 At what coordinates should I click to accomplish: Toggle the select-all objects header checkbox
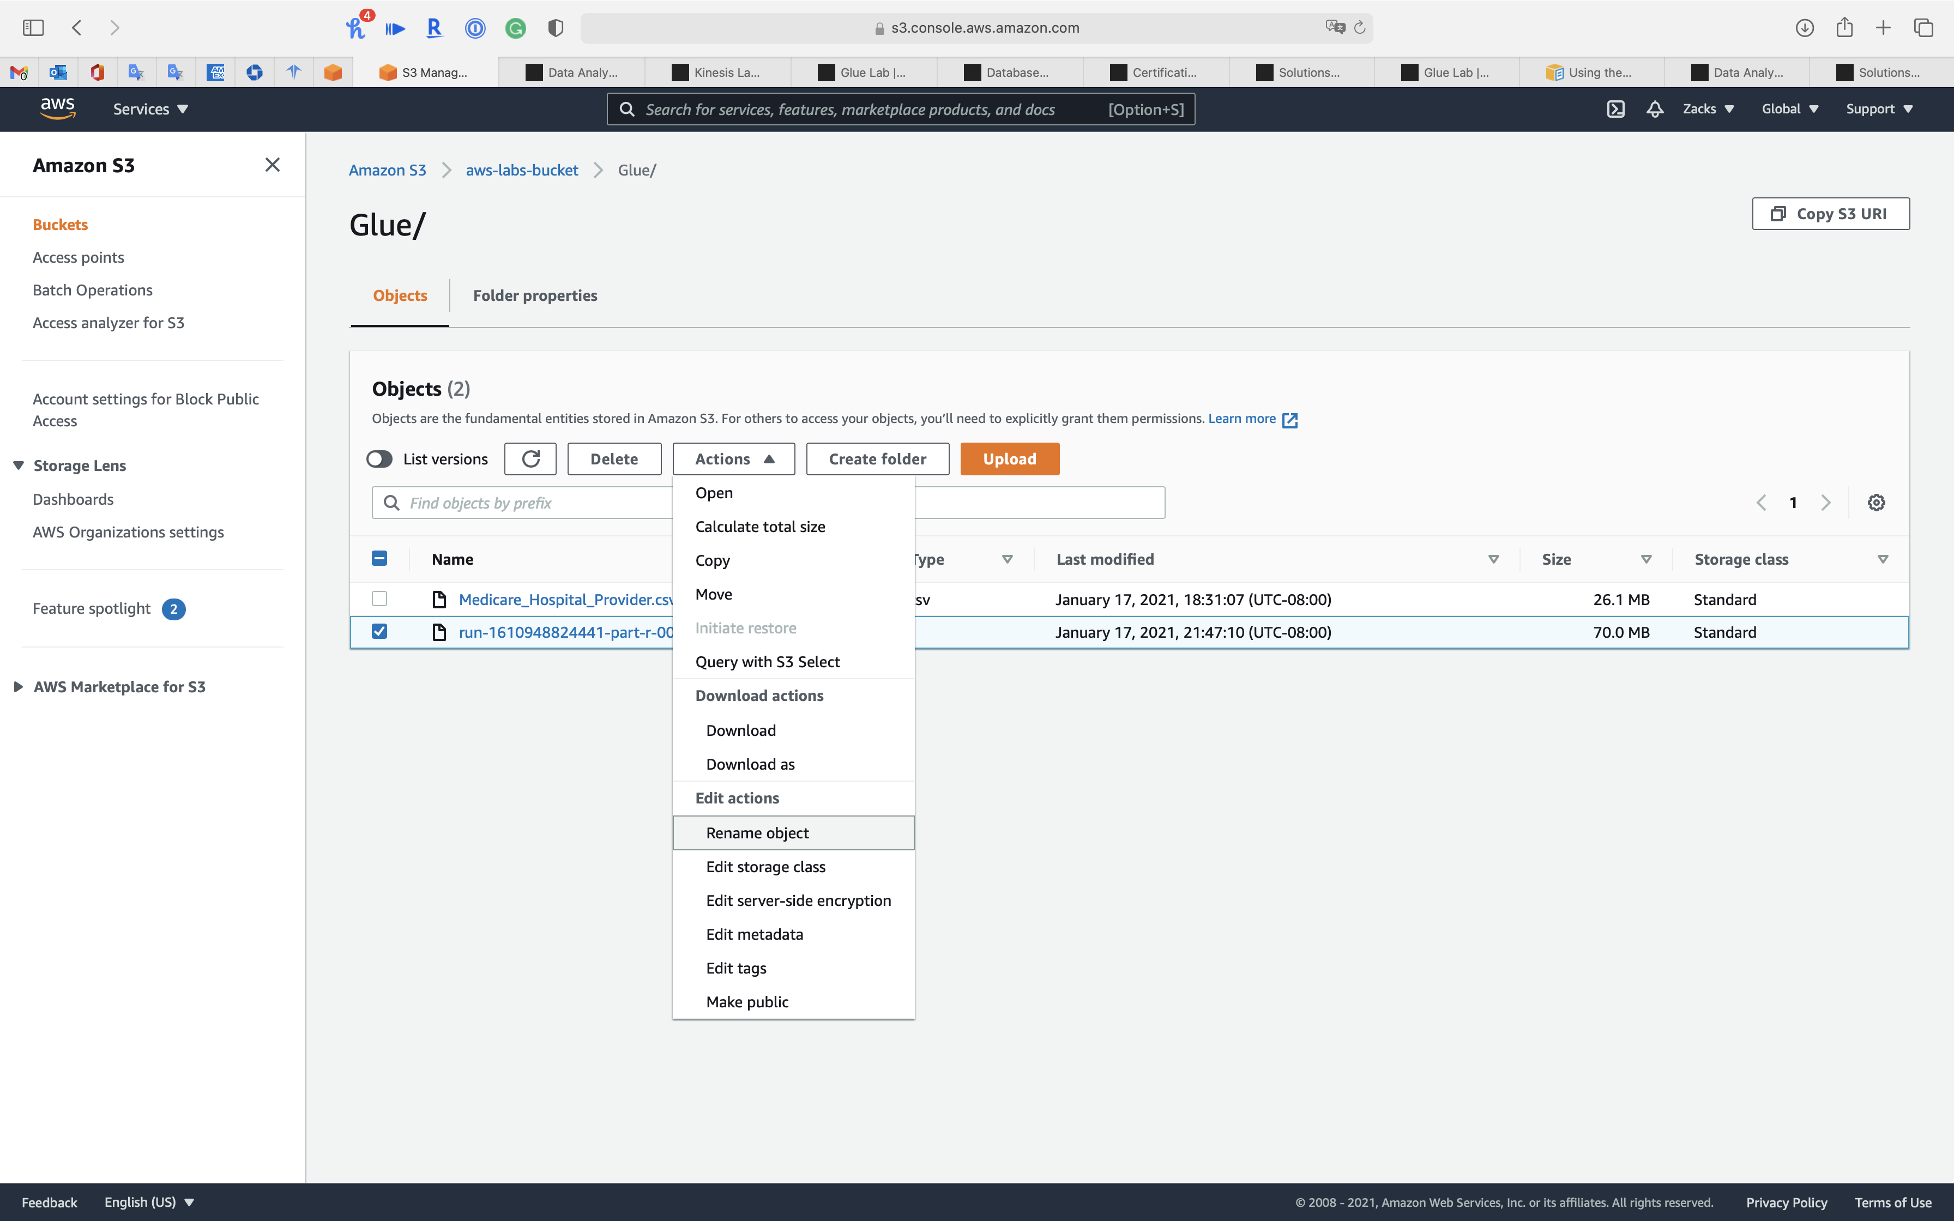[379, 559]
